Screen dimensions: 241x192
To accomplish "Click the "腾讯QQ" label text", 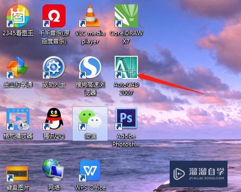I will click(54, 136).
